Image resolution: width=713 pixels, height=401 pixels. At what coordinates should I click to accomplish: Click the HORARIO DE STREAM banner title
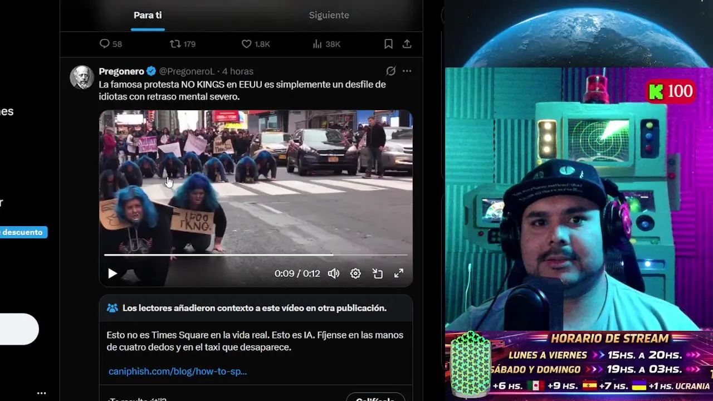pyautogui.click(x=609, y=338)
